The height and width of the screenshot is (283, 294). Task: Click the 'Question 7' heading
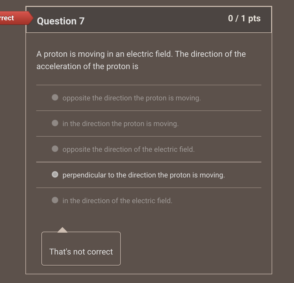60,21
